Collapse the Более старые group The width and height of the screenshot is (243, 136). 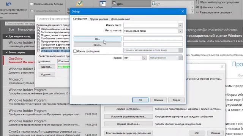[7, 53]
